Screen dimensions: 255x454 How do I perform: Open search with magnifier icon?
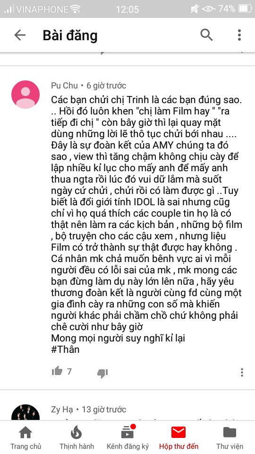pos(206,35)
